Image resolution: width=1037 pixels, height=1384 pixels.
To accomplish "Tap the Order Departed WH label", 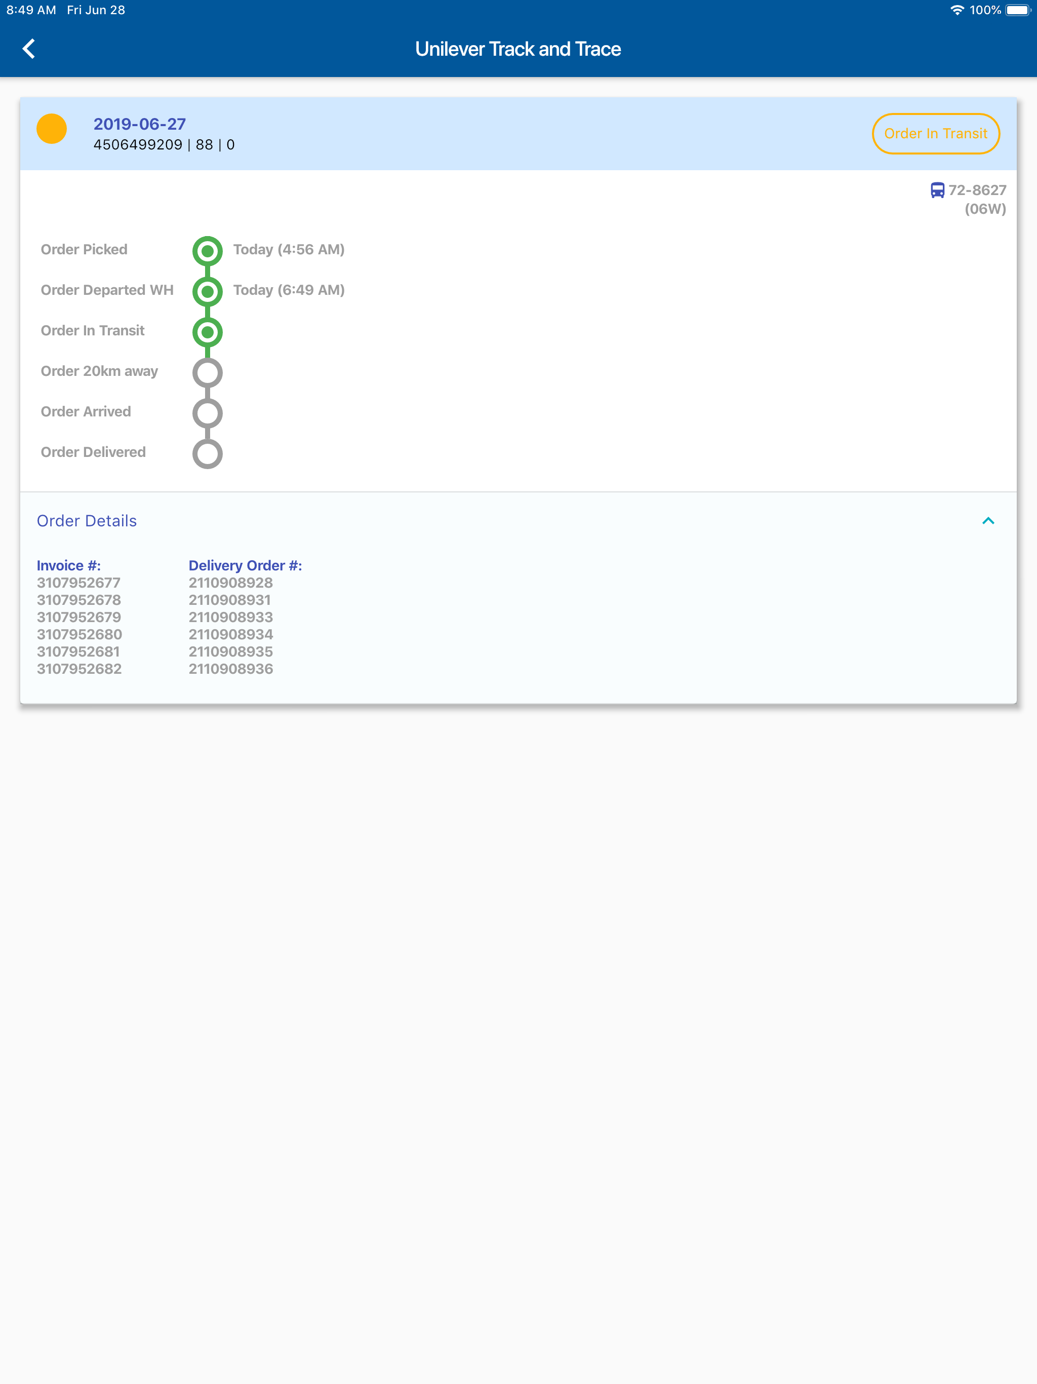I will [x=107, y=290].
